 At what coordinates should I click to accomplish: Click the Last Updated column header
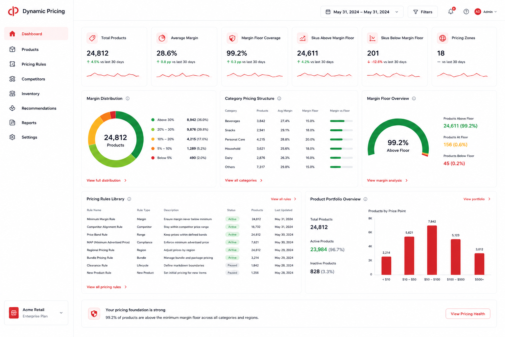pos(283,210)
